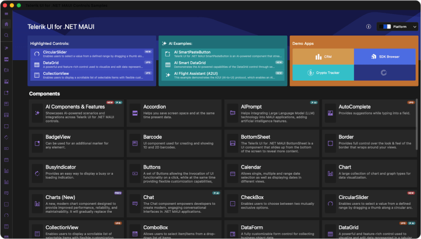
Task: Open the Crypto Tracker demo app
Action: pyautogui.click(x=323, y=73)
